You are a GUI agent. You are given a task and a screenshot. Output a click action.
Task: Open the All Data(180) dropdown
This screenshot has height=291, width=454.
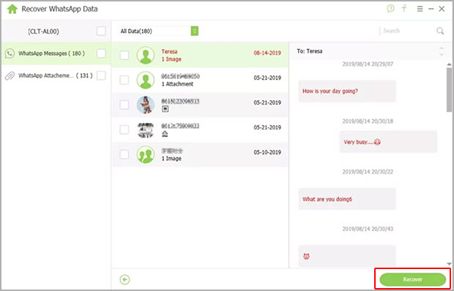pos(159,31)
